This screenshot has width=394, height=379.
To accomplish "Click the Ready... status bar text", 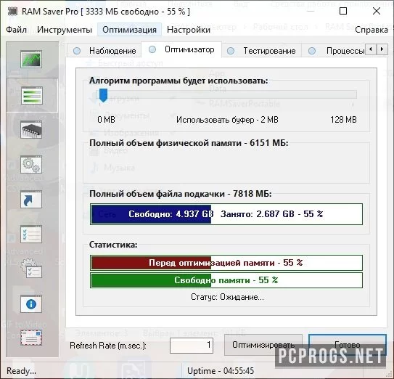I will (x=21, y=371).
